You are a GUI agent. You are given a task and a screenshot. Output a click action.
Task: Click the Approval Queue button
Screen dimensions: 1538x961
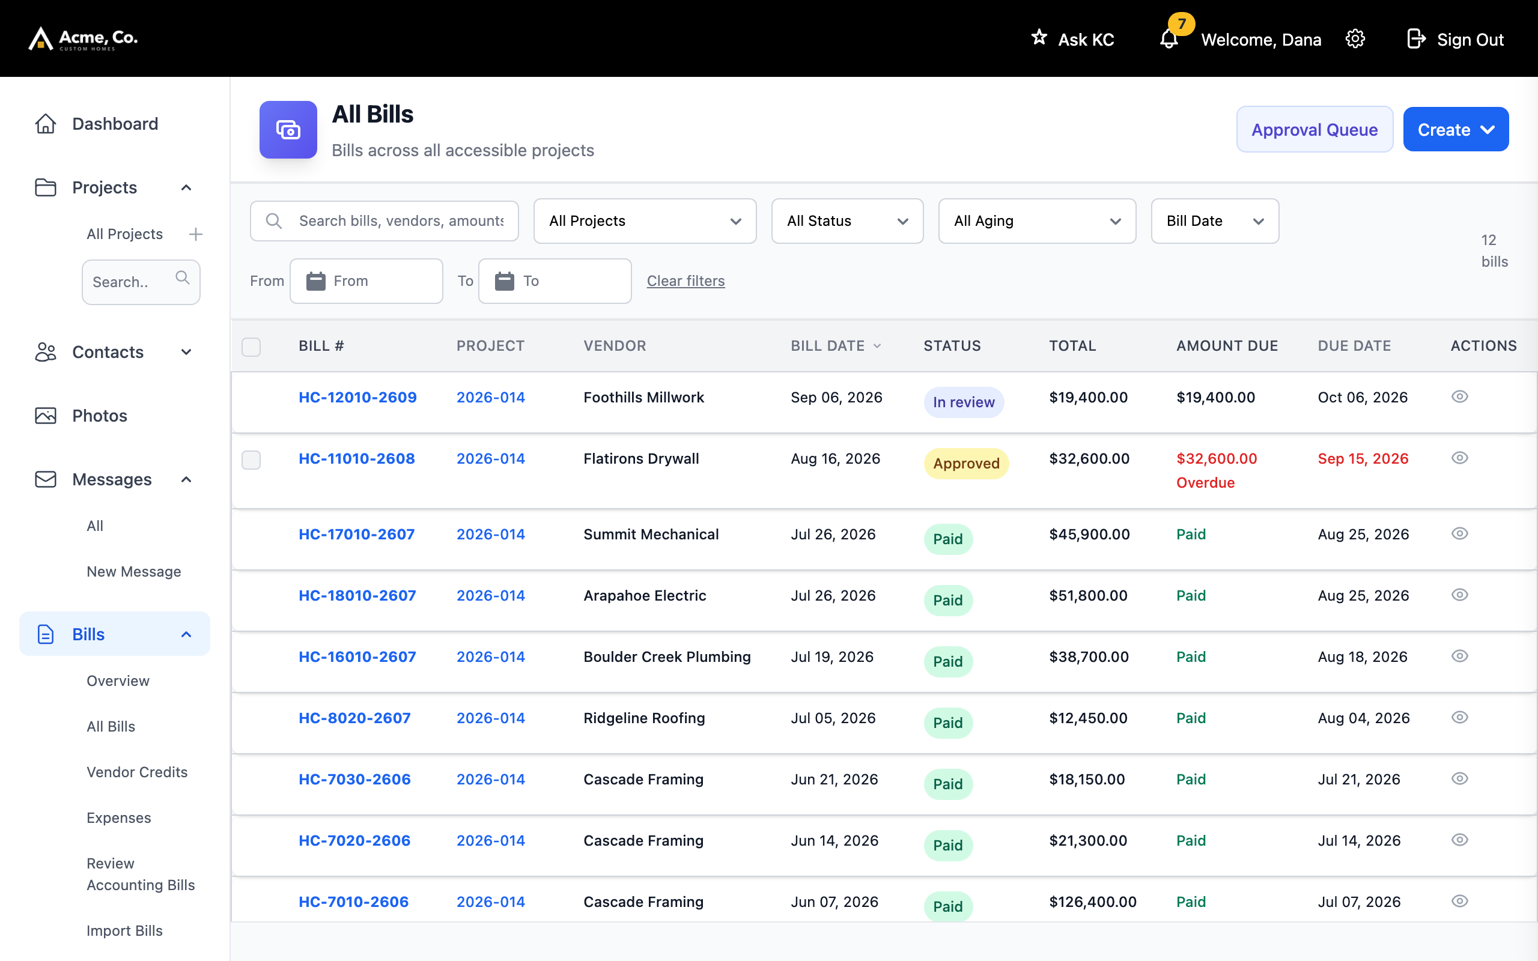(1315, 129)
